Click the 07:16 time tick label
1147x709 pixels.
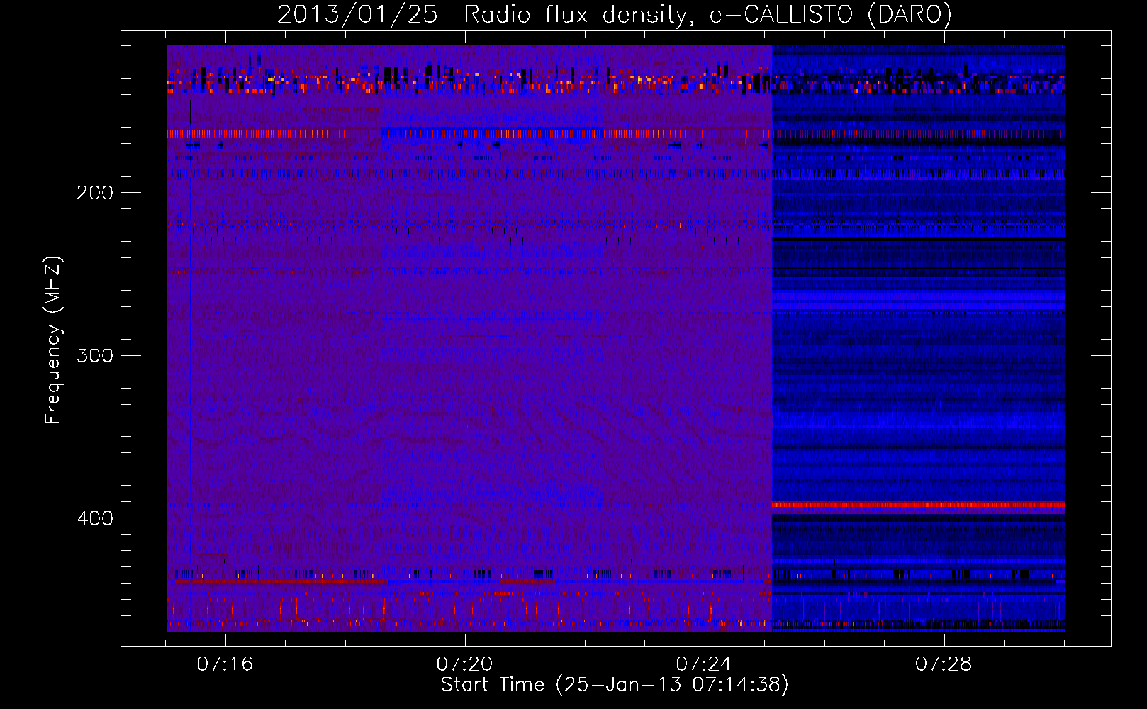225,664
